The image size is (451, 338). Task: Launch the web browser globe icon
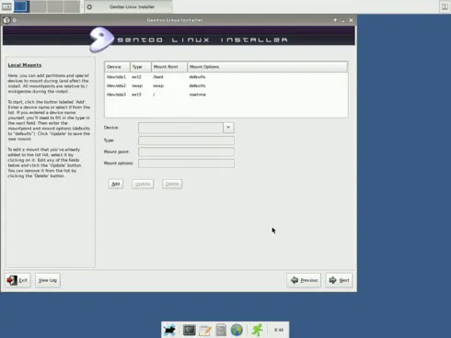237,330
